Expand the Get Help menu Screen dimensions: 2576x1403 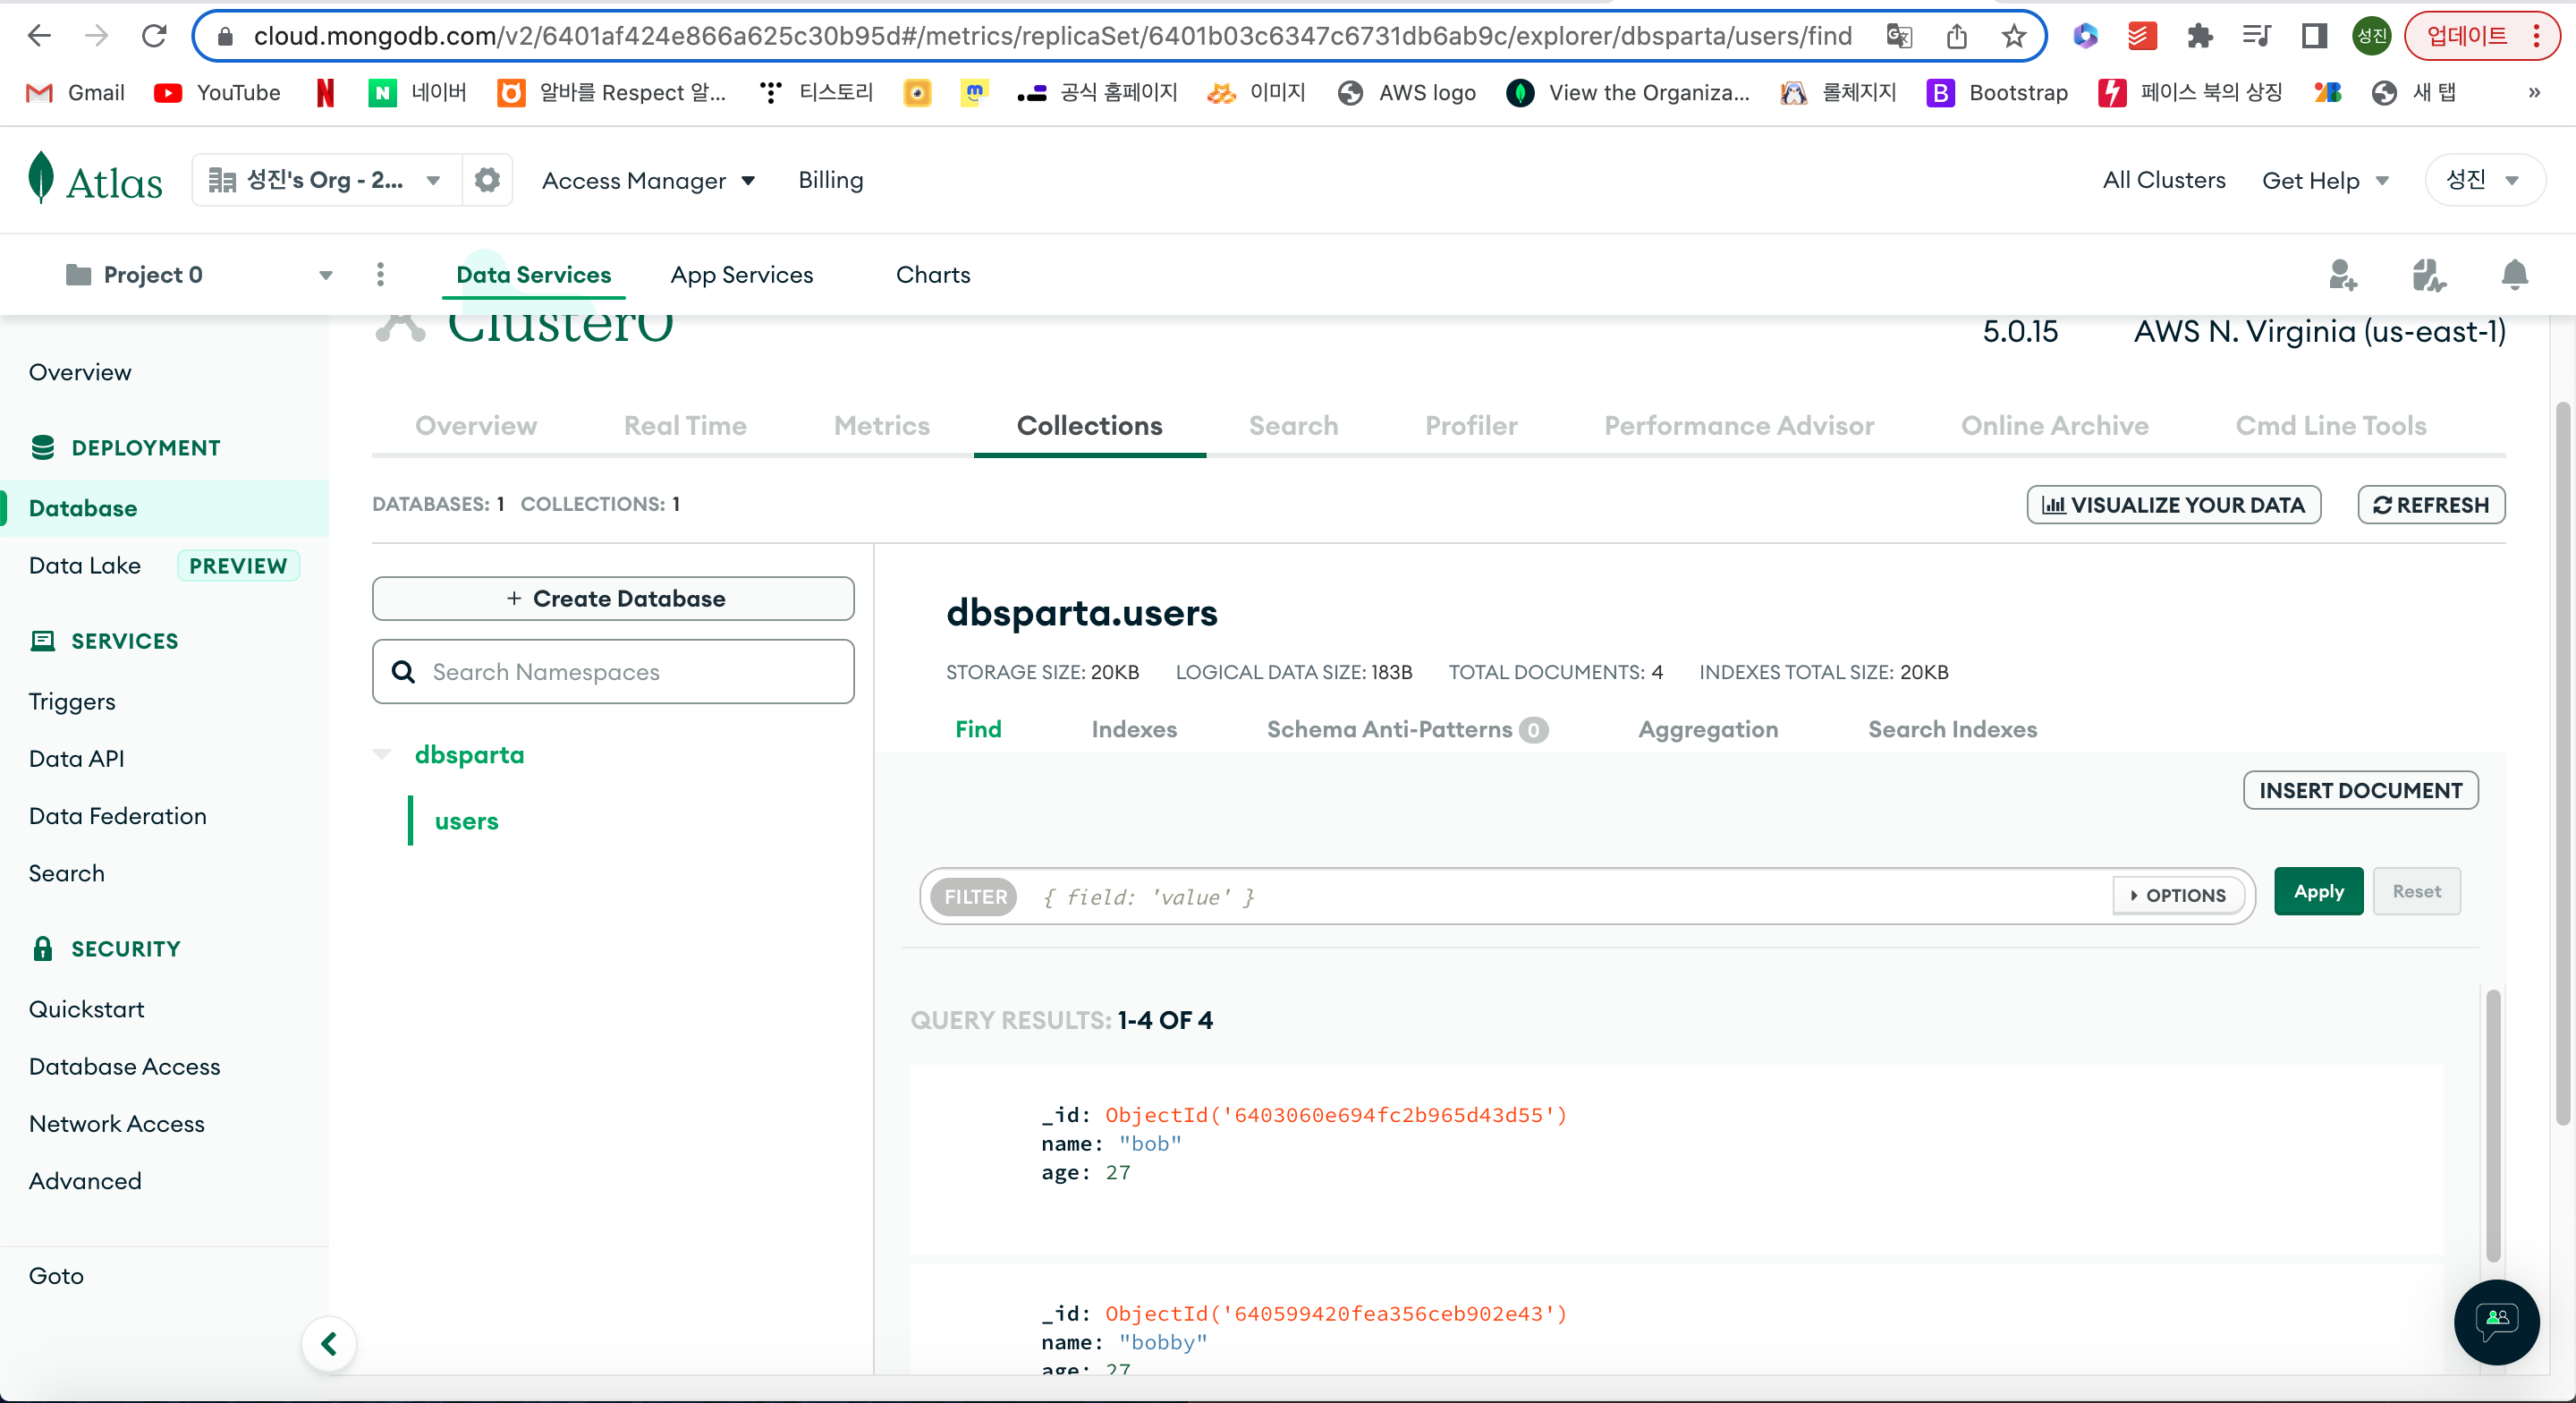click(x=2325, y=180)
